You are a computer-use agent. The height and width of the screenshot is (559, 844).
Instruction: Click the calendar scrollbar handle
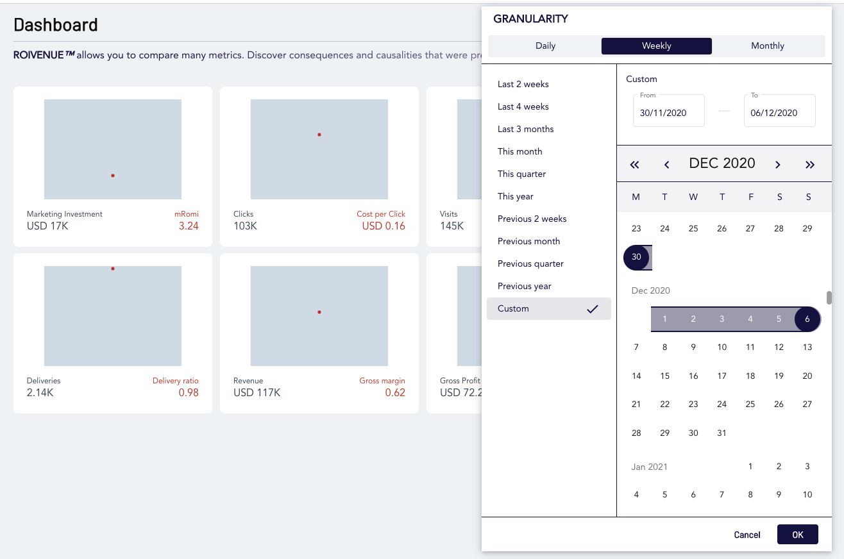tap(829, 298)
